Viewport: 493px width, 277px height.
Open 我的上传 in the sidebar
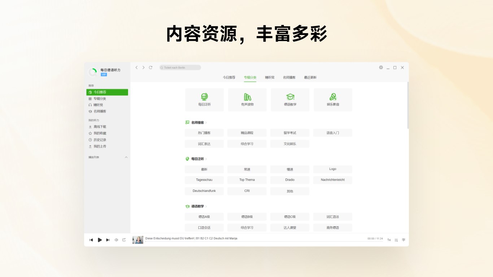pyautogui.click(x=107, y=146)
